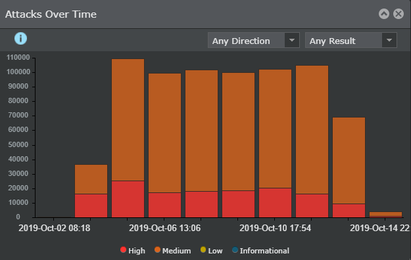Toggle Low severity in the legend
This screenshot has height=260, width=411.
point(211,250)
